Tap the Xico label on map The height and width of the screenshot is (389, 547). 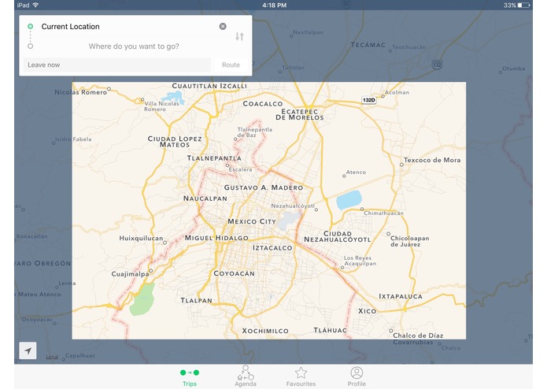(x=368, y=311)
